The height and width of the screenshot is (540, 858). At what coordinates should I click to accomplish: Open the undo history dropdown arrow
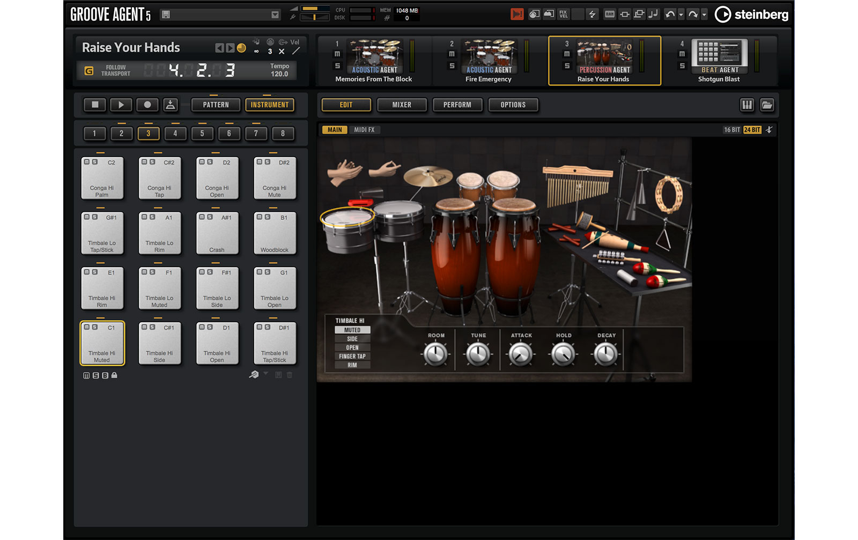(x=681, y=14)
